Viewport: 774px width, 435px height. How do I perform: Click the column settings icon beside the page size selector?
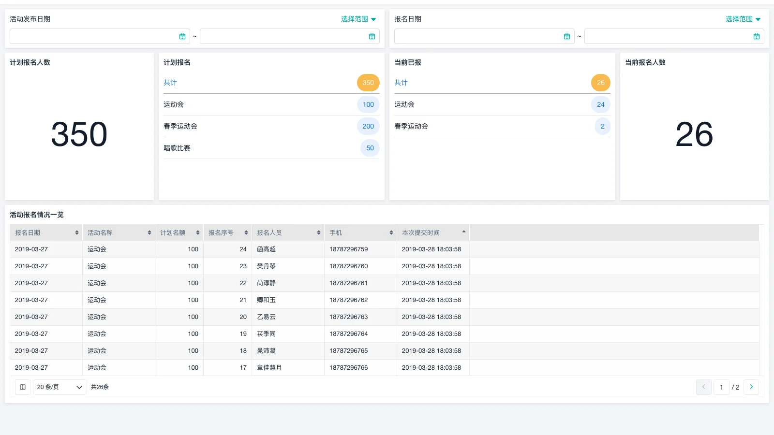click(x=22, y=387)
